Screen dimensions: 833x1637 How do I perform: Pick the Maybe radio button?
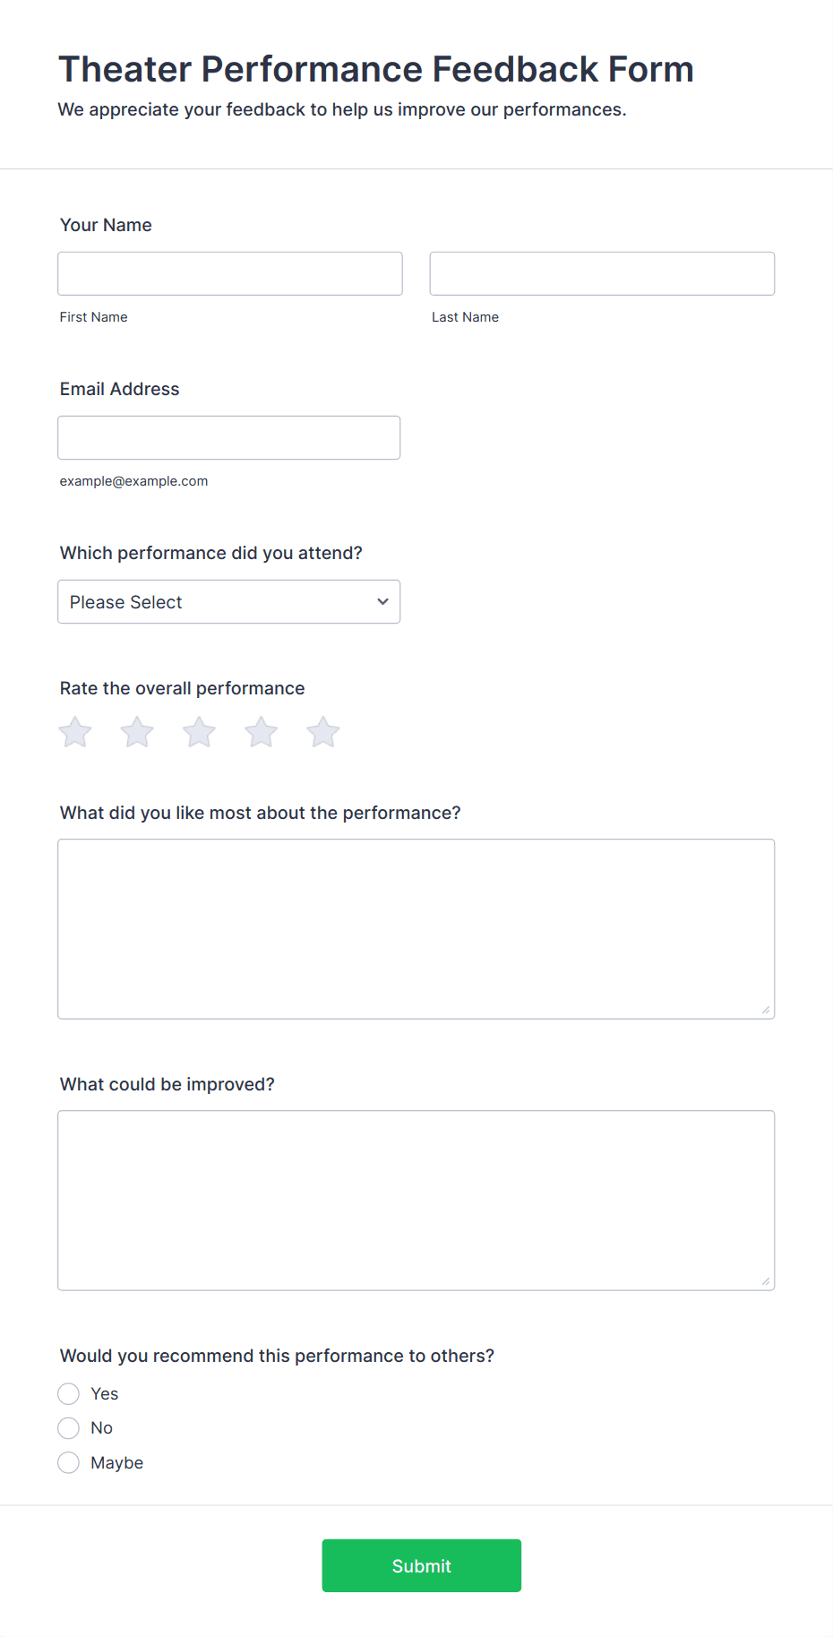click(x=68, y=1462)
